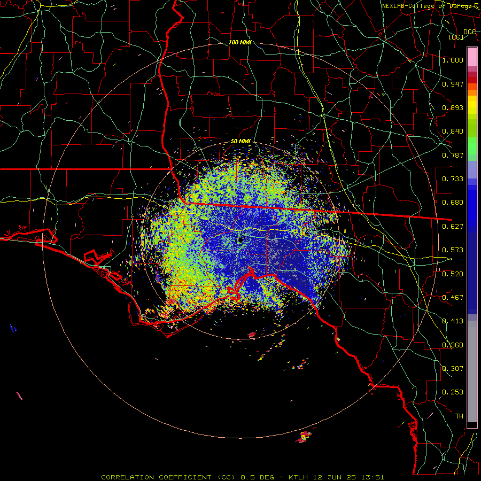
Task: Click the isolated red echo on the 50 NMI ring
Action: click(x=252, y=335)
